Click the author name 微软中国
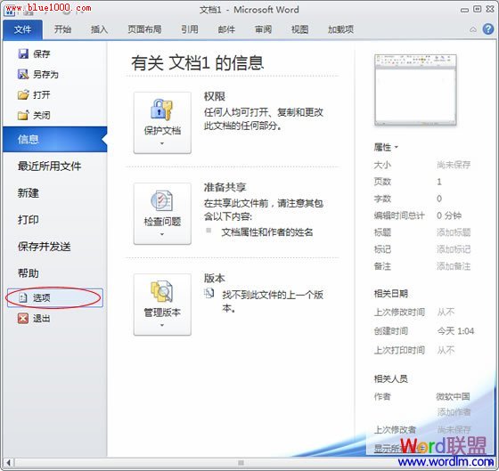The image size is (499, 471). pos(453,396)
